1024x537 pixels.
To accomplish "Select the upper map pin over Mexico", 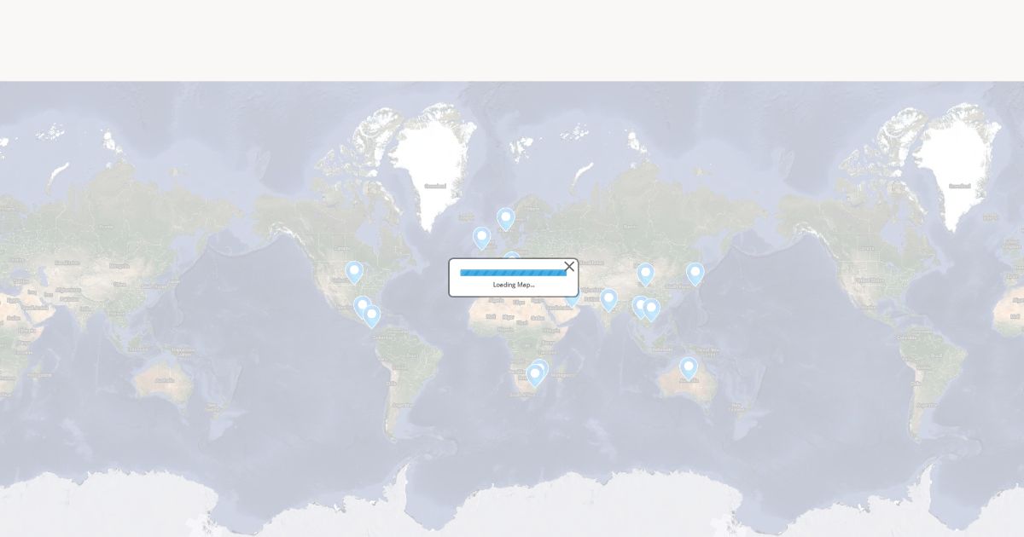I will (x=362, y=307).
